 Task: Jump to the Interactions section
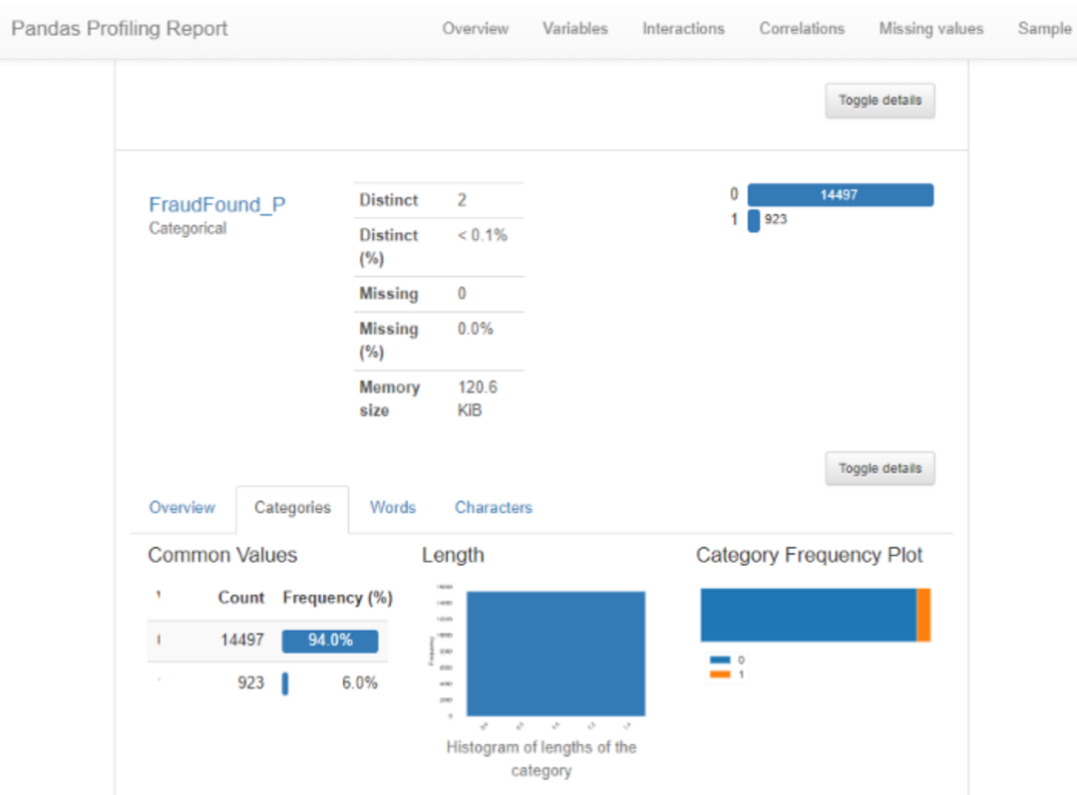pyautogui.click(x=683, y=29)
